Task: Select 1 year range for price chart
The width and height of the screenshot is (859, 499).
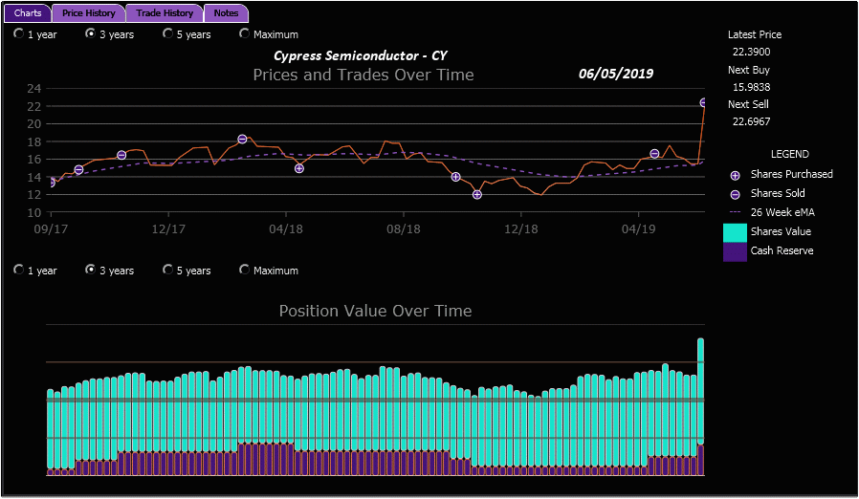Action: coord(19,34)
